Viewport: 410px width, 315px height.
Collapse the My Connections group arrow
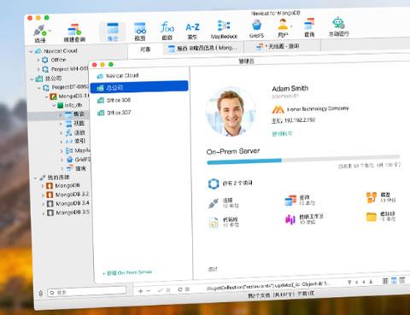(36, 178)
